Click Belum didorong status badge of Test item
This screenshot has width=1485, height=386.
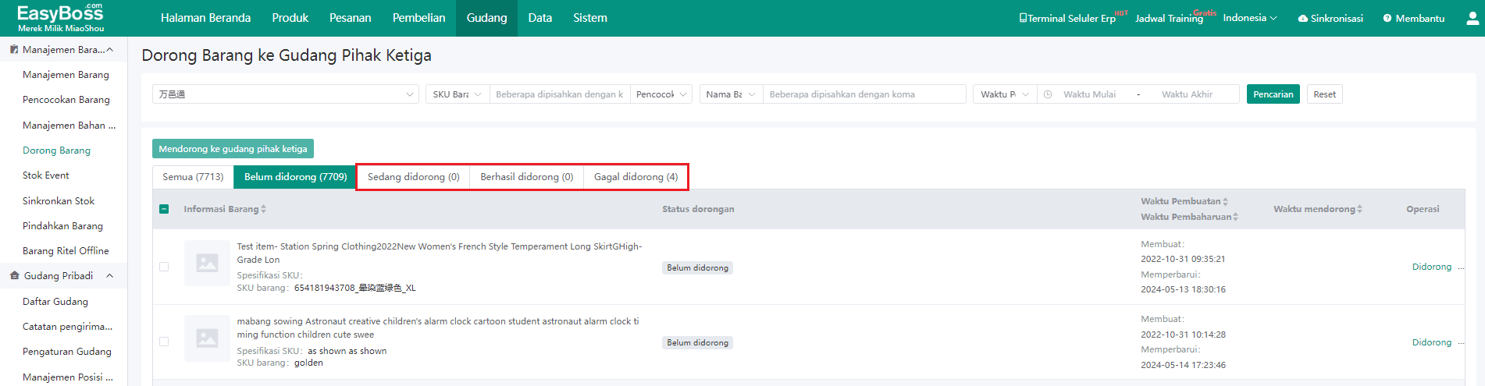click(x=698, y=267)
